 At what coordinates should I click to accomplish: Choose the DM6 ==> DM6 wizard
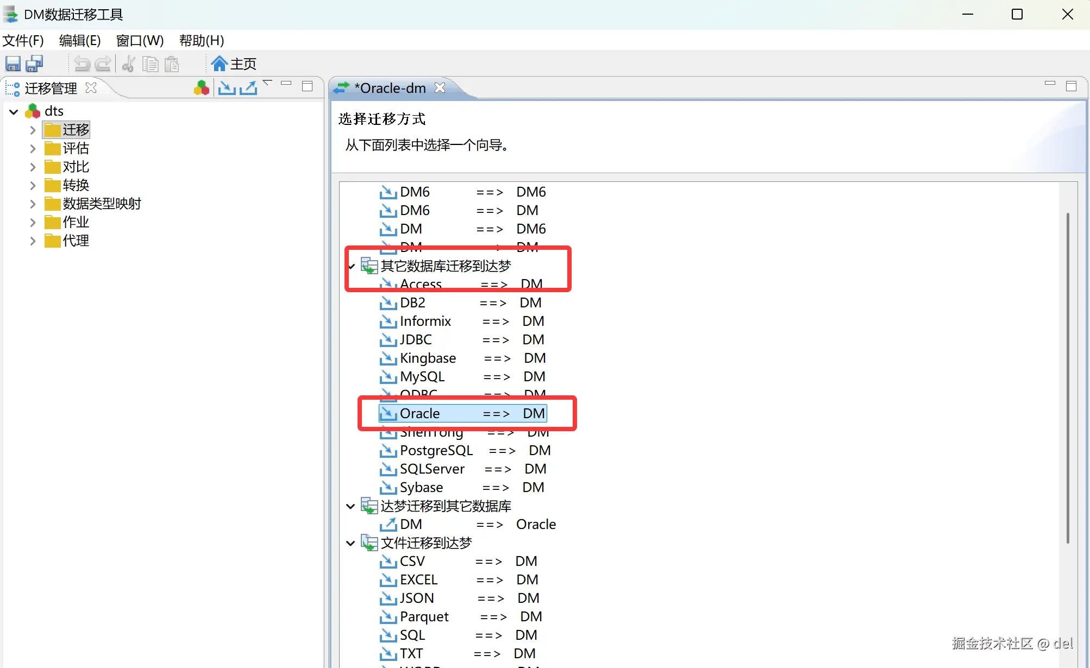coord(462,192)
